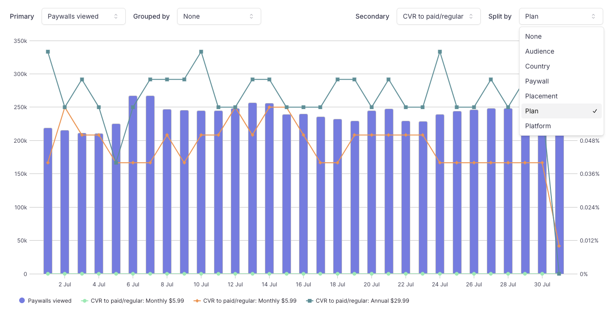Click '18 Jul' x-axis label

click(337, 284)
